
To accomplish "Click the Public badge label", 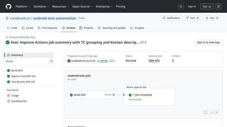I will click(82, 18).
